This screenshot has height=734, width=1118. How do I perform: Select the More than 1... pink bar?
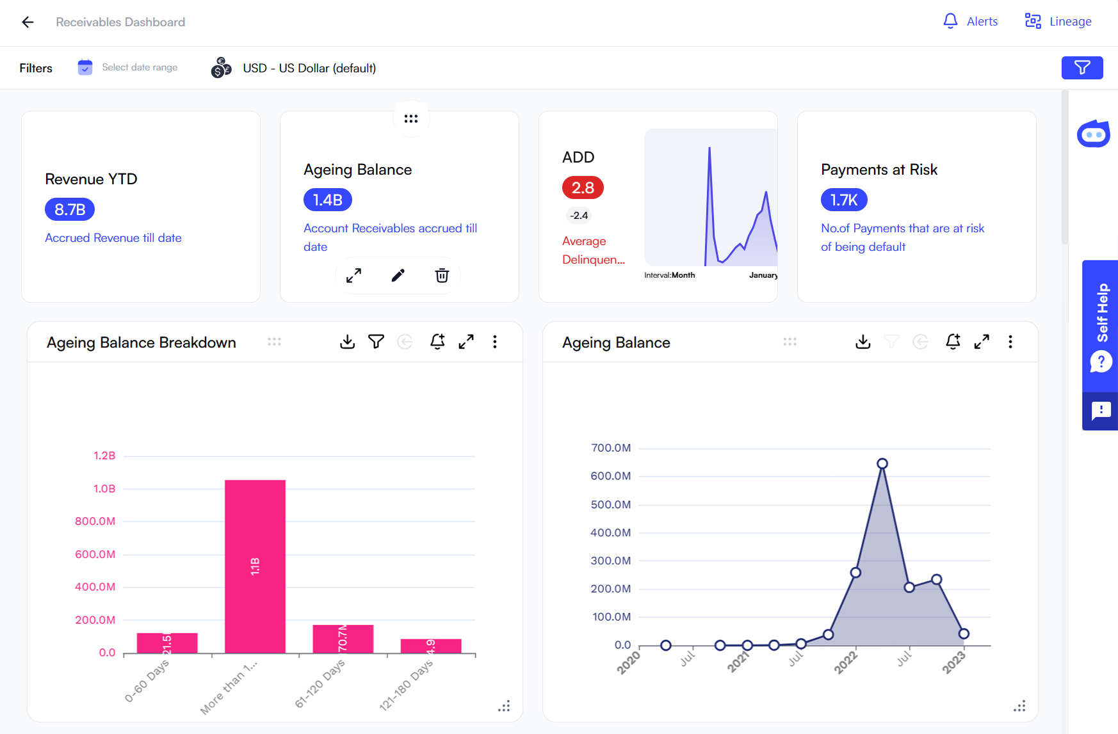pos(254,566)
